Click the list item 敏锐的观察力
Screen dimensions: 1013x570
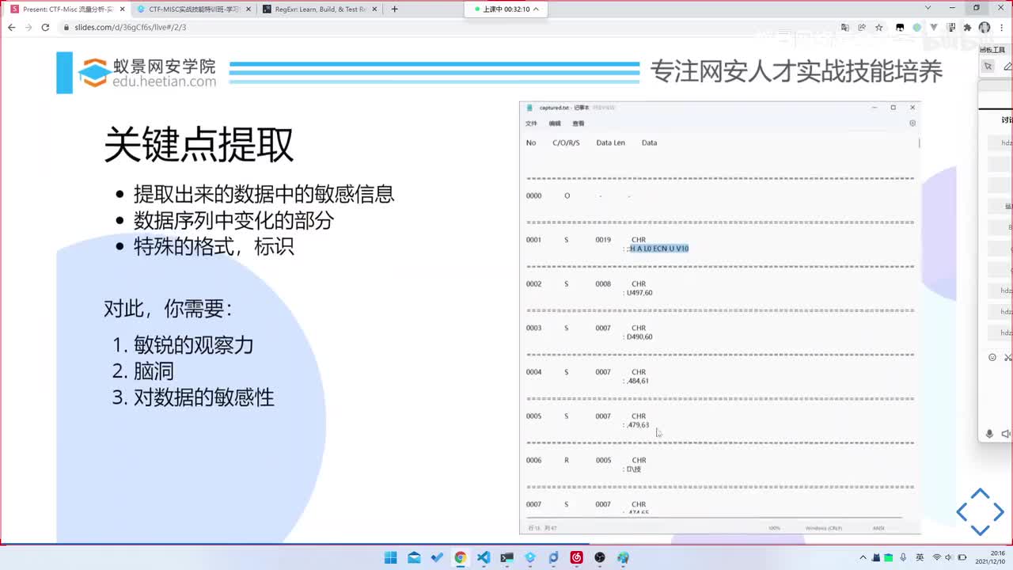click(194, 344)
